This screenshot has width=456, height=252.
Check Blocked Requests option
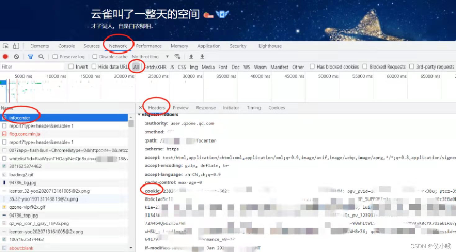click(365, 67)
